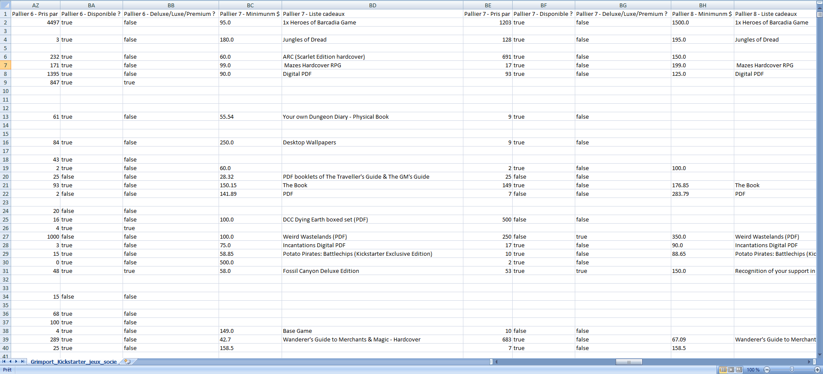Viewport: 823px width, 374px height.
Task: Click cell 'Fossil Canyon Deluxe Edition'
Action: point(372,271)
